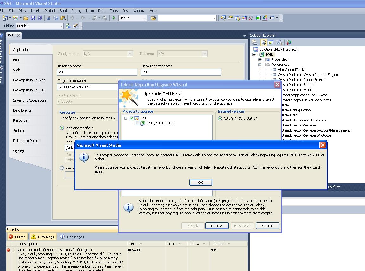The image size is (365, 271).
Task: Click ASP.NET Configuration icon in Solution Explorer
Action: [289, 42]
